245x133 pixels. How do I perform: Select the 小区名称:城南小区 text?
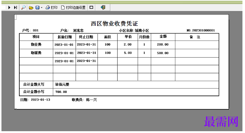(x=134, y=31)
